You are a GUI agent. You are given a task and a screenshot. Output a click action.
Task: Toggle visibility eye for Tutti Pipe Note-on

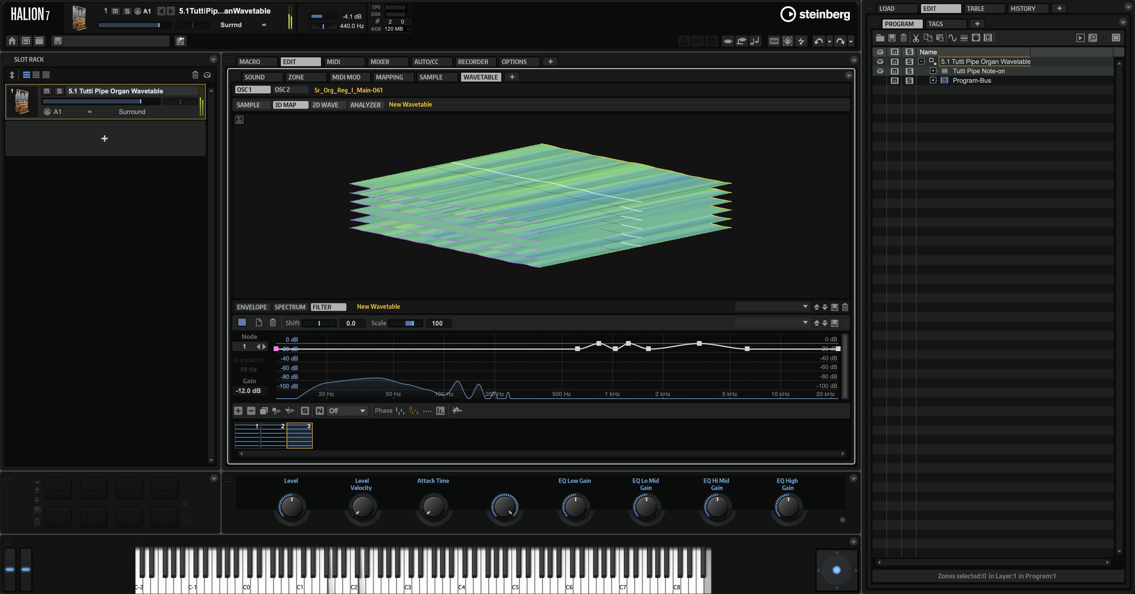click(x=880, y=71)
